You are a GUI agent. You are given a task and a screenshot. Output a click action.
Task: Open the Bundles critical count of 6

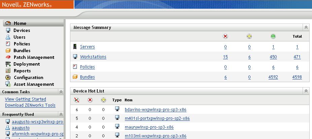(x=226, y=77)
